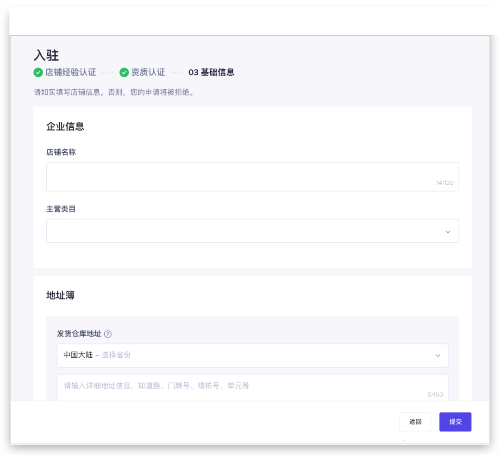Click the 返回 button
Screen dimensions: 500x455
[415, 422]
